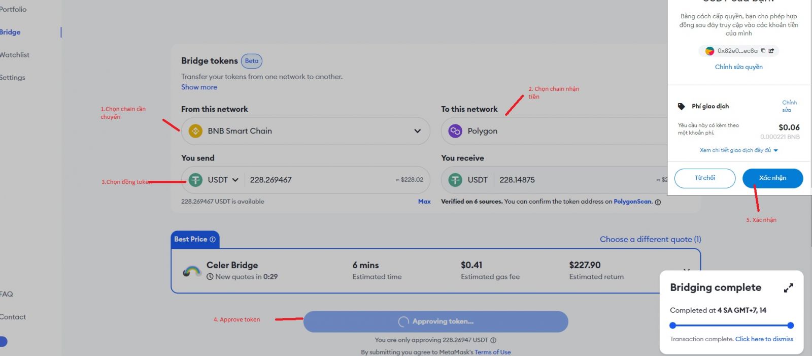The height and width of the screenshot is (356, 812).
Task: Click the $0.41 Estimated gas fee value
Action: (471, 265)
